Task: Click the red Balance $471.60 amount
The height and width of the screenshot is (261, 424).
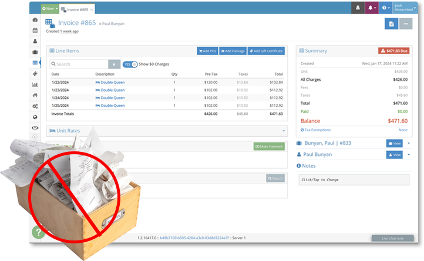Action: click(398, 121)
